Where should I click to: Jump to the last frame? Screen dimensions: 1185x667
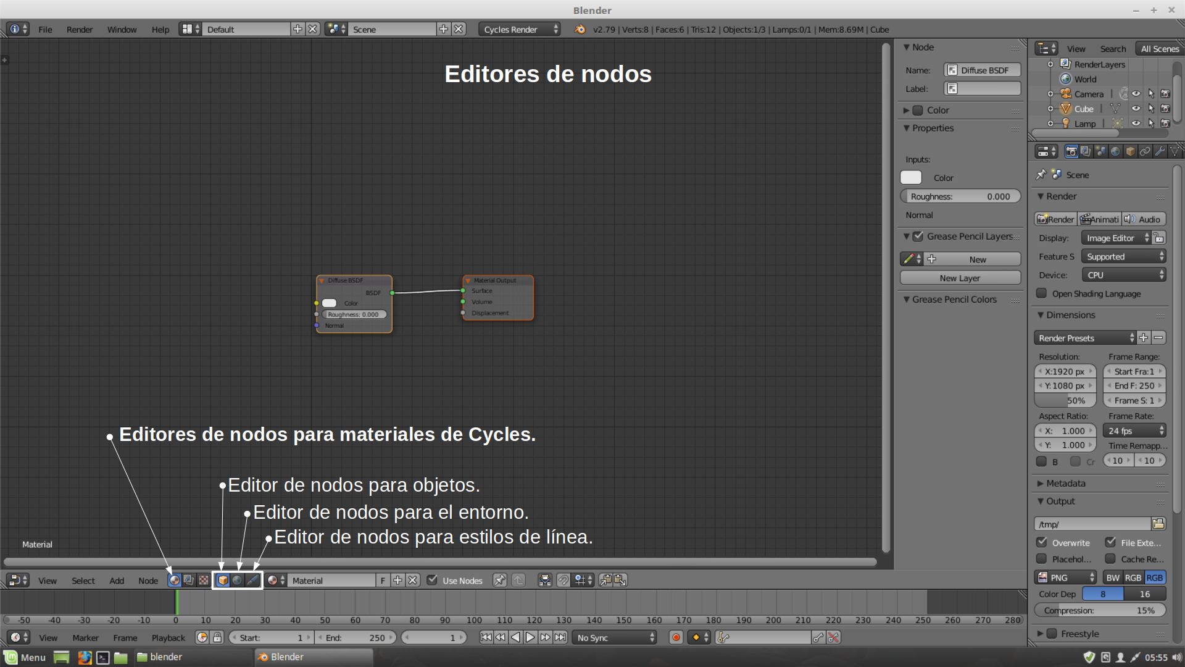coord(560,637)
